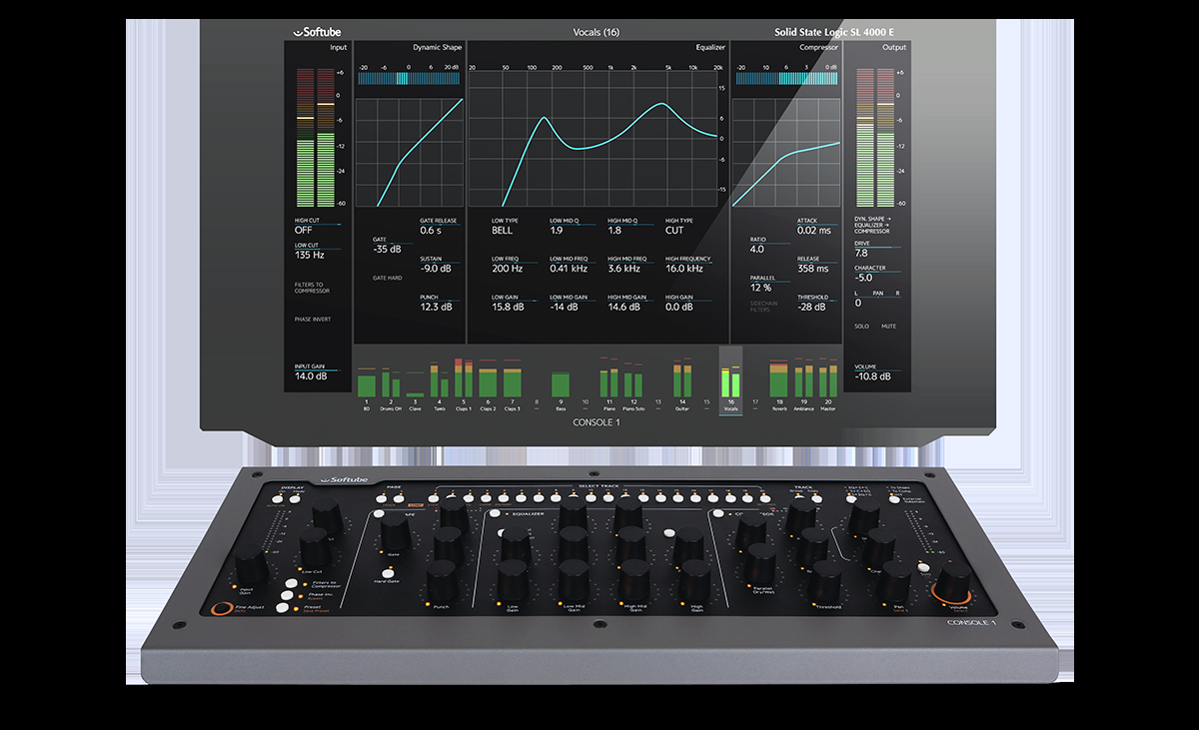This screenshot has height=730, width=1199.
Task: Click HIGH MID GAIN value 14.6 dB
Action: [x=623, y=308]
